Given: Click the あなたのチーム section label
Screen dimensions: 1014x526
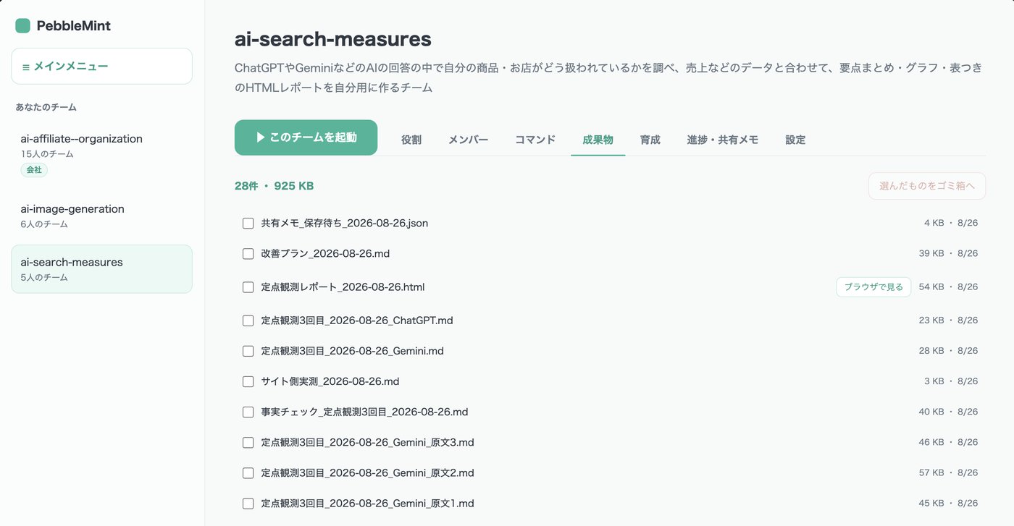Looking at the screenshot, I should 46,107.
